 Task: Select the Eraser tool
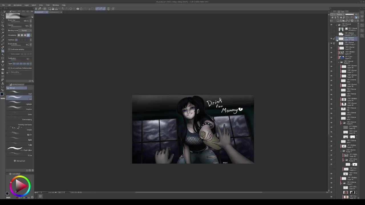pyautogui.click(x=3, y=61)
